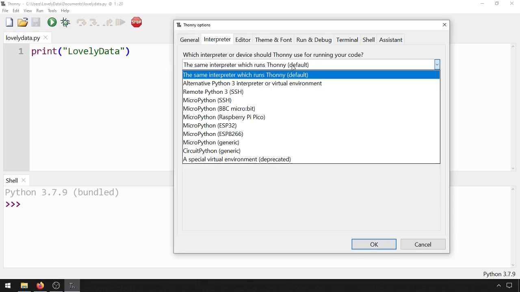Open the Run menu
Viewport: 520px width, 292px height.
click(x=39, y=11)
